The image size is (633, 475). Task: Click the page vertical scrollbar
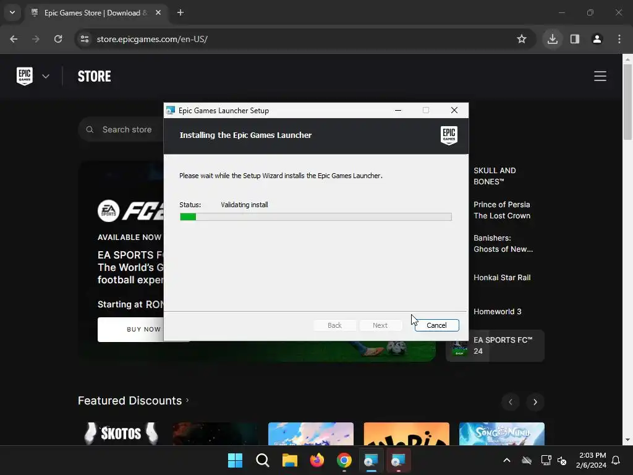pyautogui.click(x=627, y=102)
